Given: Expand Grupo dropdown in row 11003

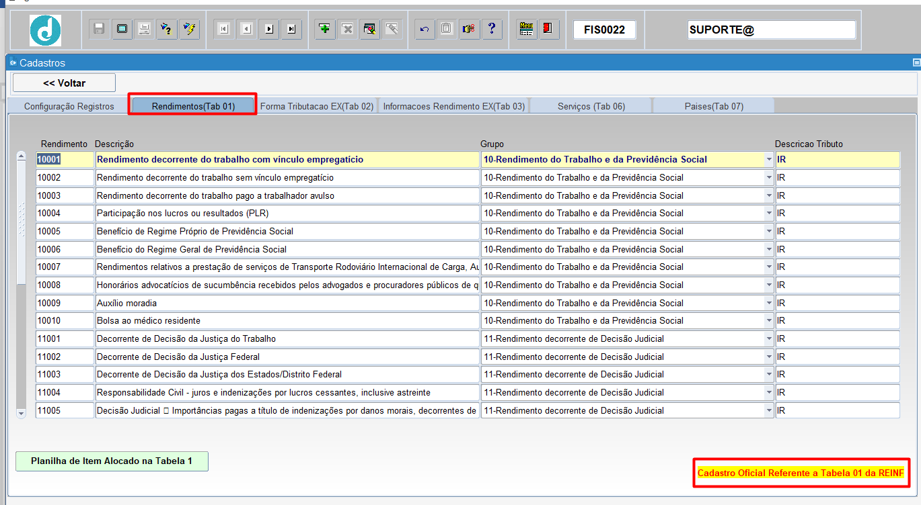Looking at the screenshot, I should (769, 375).
